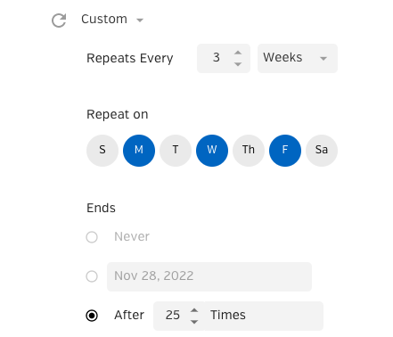Decrease the Repeats Every interval value
Image resolution: width=393 pixels, height=337 pixels.
point(238,64)
